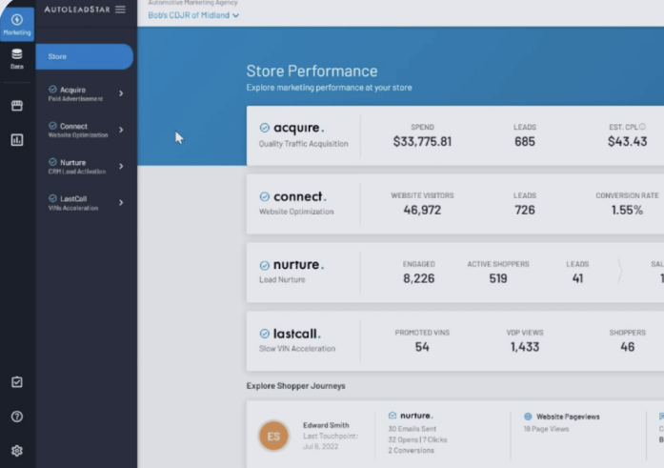Open the bar chart reports icon
Viewport: 664px width, 468px height.
[x=17, y=140]
